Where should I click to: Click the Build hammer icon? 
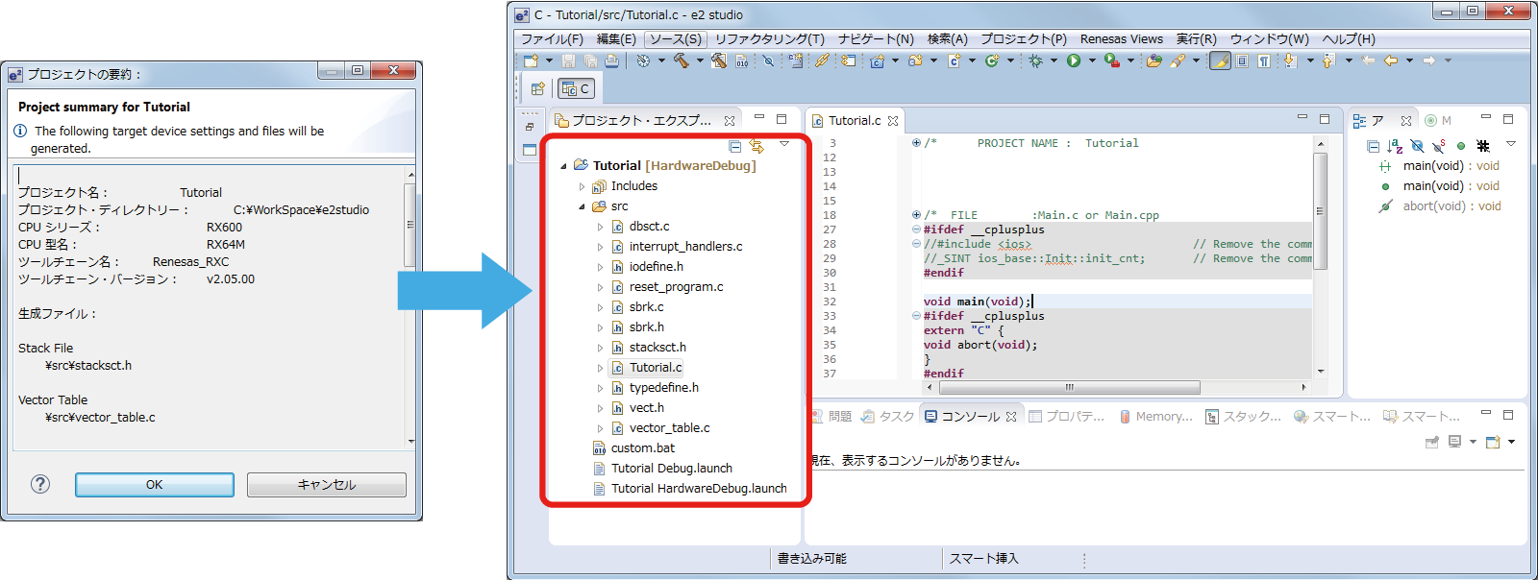tap(681, 60)
